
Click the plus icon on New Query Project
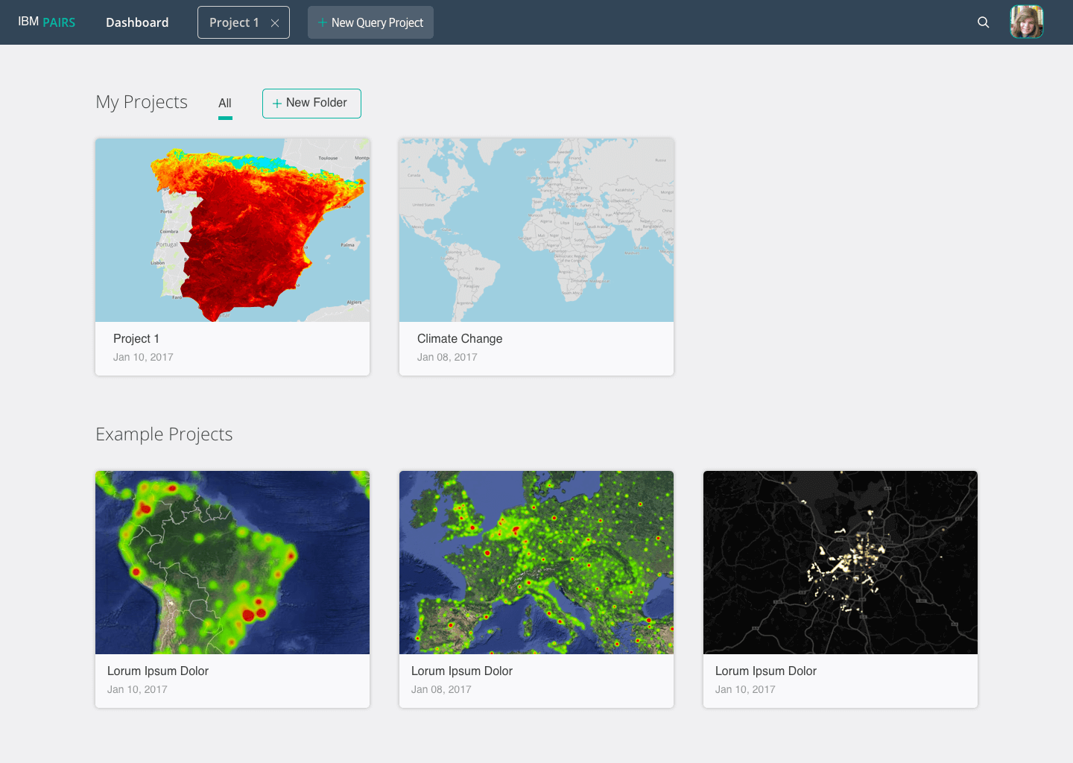pos(323,22)
